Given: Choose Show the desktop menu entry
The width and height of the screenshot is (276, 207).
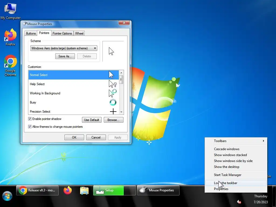Looking at the screenshot, I should coord(236,167).
